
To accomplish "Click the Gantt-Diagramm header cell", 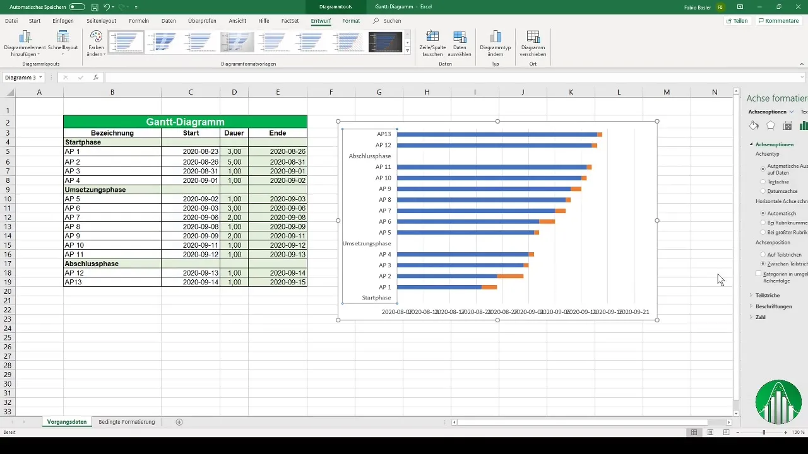I will point(185,122).
